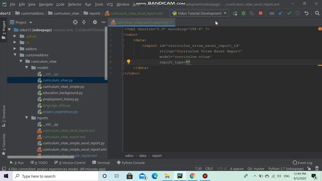The image size is (322, 181).
Task: Click the orange warning indicator at editor top right
Action: [320, 29]
